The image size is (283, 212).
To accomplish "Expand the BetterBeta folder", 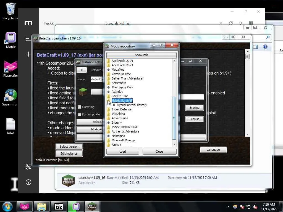I will (108, 83).
